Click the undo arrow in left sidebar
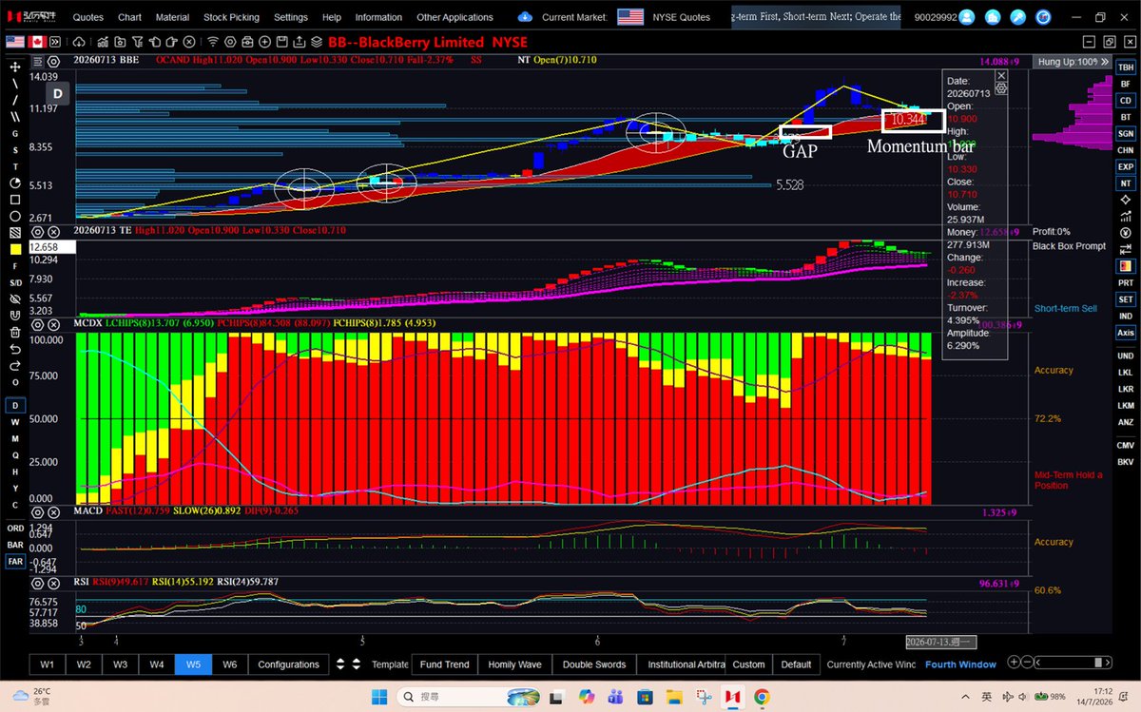 coord(15,349)
